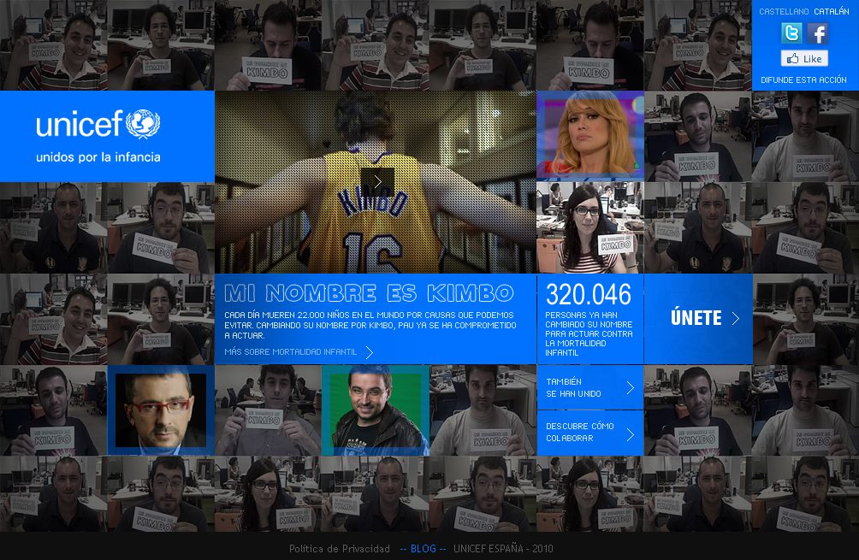The height and width of the screenshot is (560, 859).
Task: Open the Política de Privacidad link
Action: 339,549
